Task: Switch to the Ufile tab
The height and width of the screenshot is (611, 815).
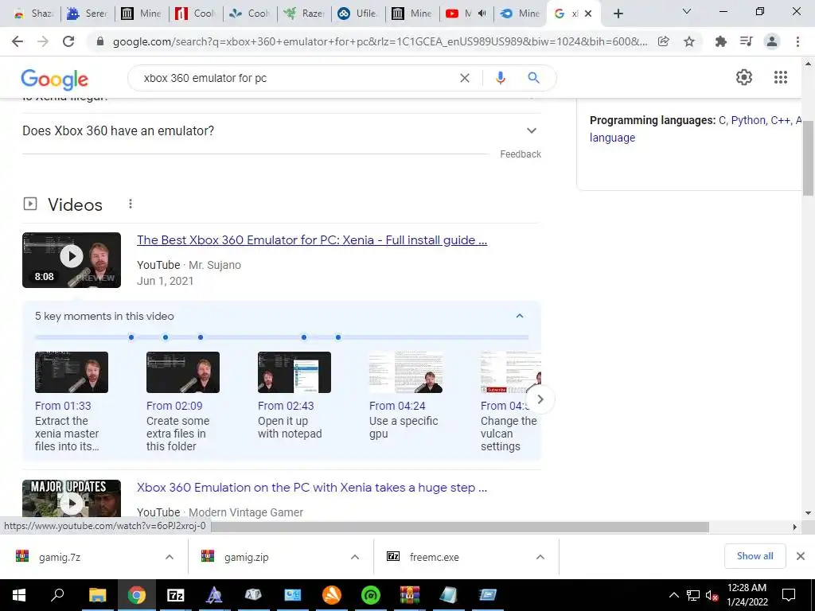Action: pyautogui.click(x=358, y=14)
